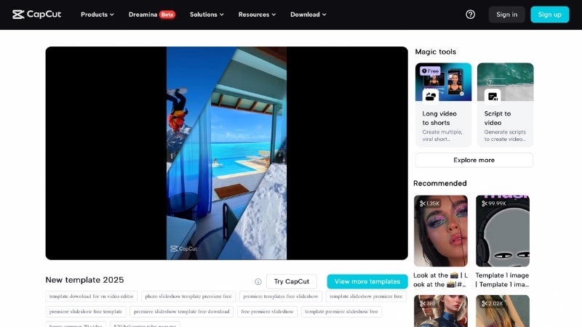The height and width of the screenshot is (327, 582).
Task: Click tag 'photo slideshow template premiere free'
Action: (x=188, y=296)
